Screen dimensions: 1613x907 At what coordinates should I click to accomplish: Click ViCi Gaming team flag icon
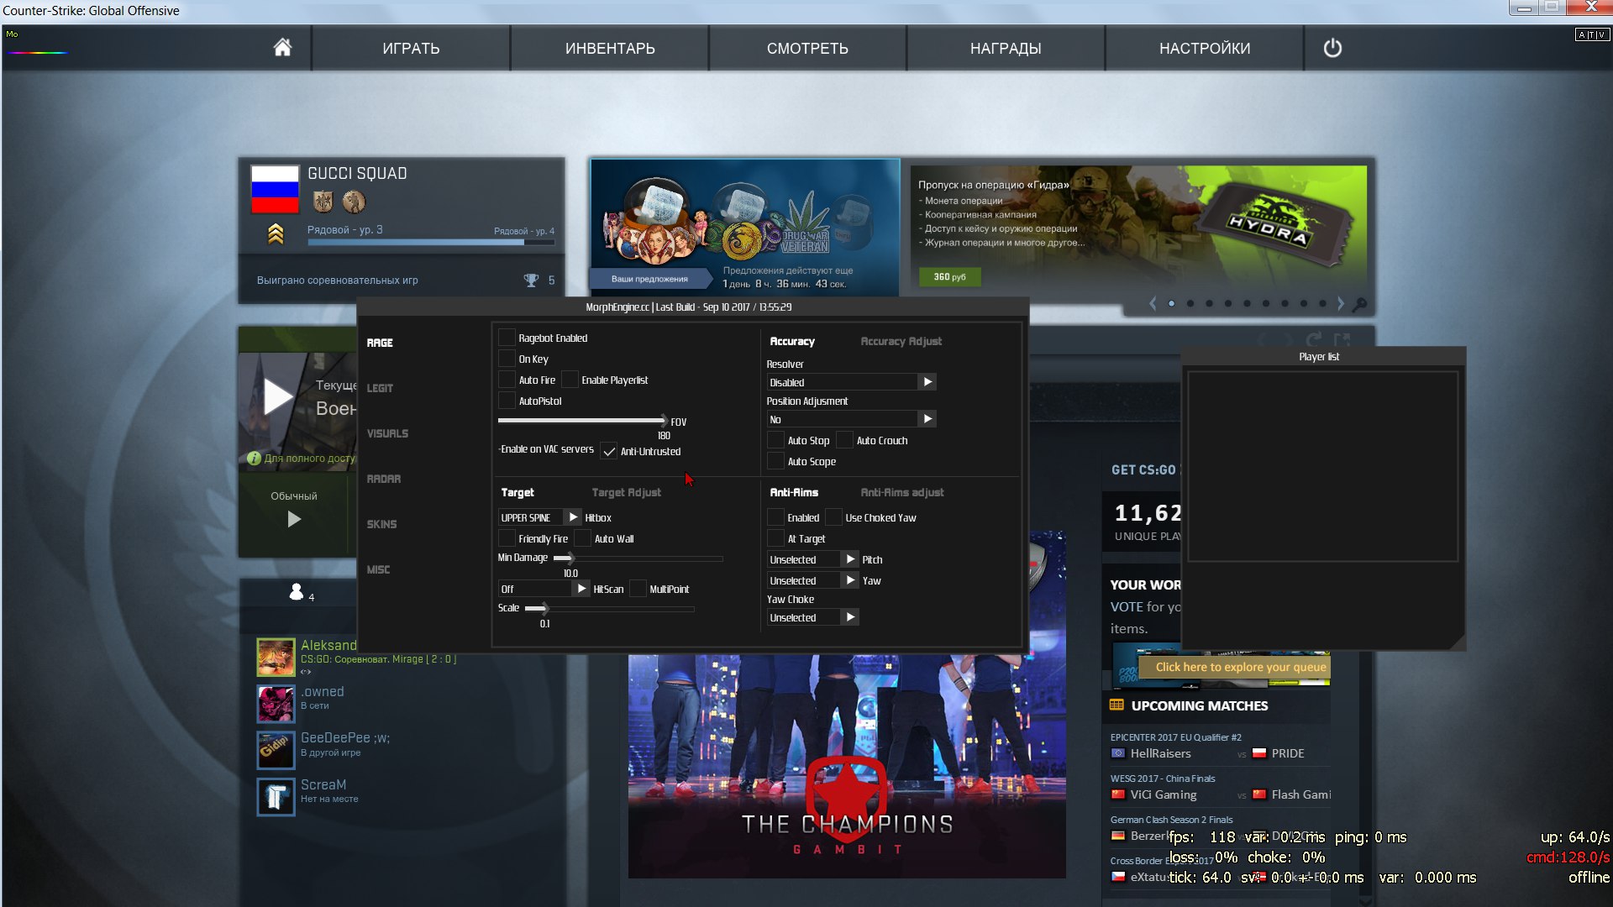(x=1118, y=794)
